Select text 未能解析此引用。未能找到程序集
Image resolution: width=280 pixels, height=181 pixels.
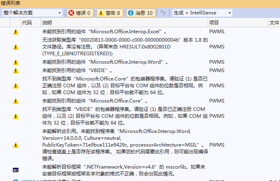[78, 131]
